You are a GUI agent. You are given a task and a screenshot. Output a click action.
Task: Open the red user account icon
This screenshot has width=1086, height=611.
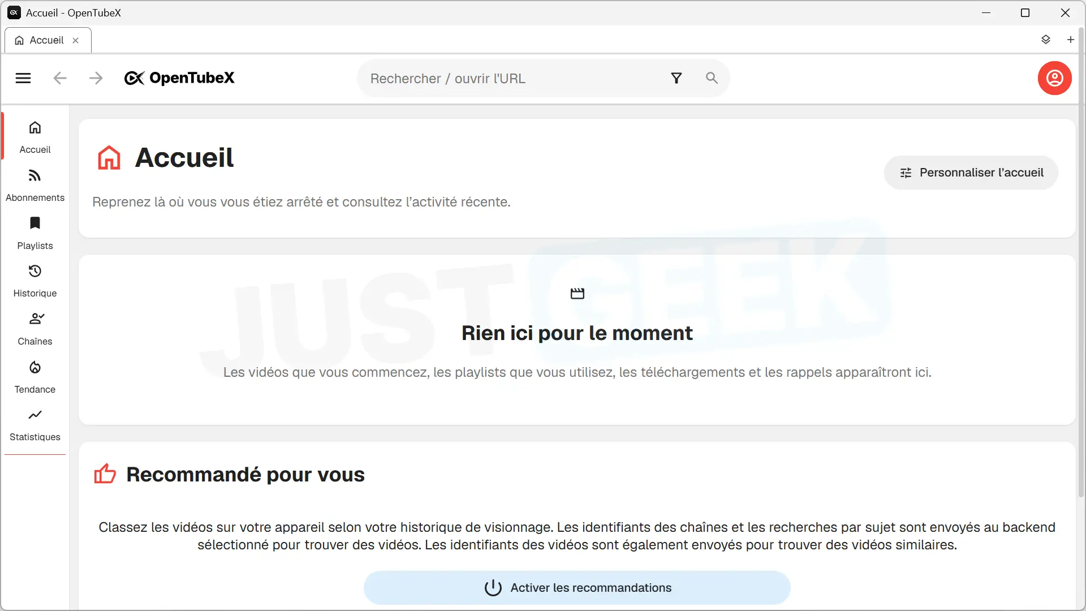point(1054,78)
